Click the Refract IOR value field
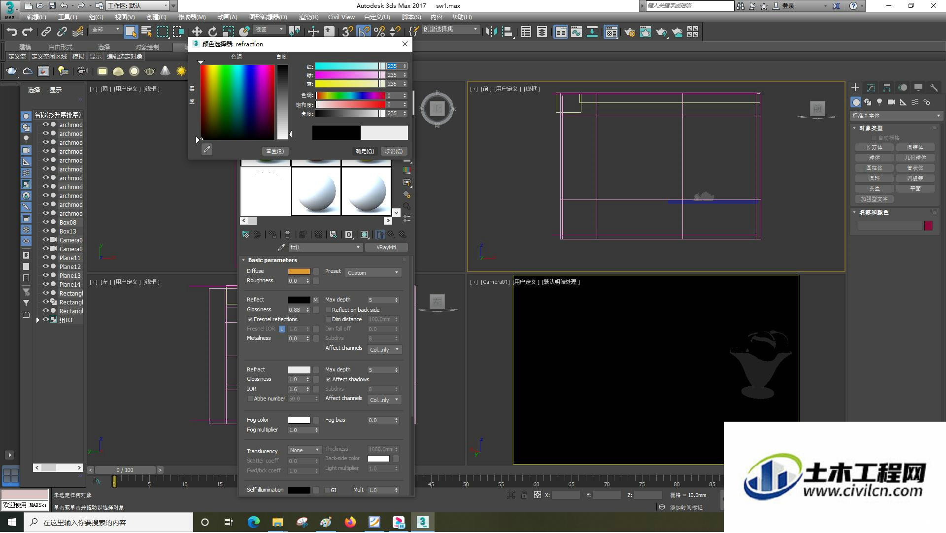This screenshot has height=533, width=946. click(x=296, y=390)
